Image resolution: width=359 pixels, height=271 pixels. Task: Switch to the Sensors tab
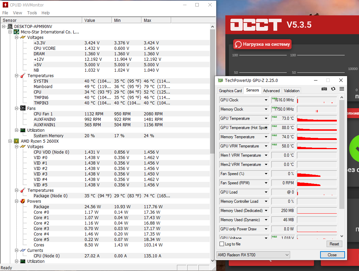tap(252, 90)
